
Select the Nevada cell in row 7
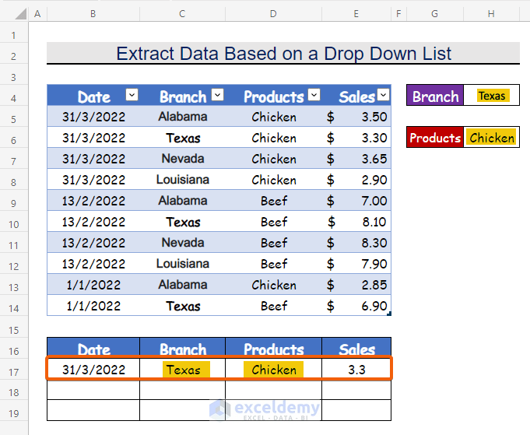coord(182,159)
